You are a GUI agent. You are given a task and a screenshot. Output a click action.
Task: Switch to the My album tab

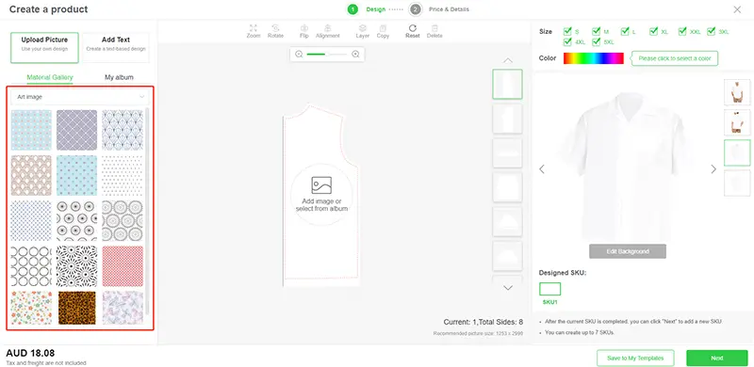pos(119,77)
